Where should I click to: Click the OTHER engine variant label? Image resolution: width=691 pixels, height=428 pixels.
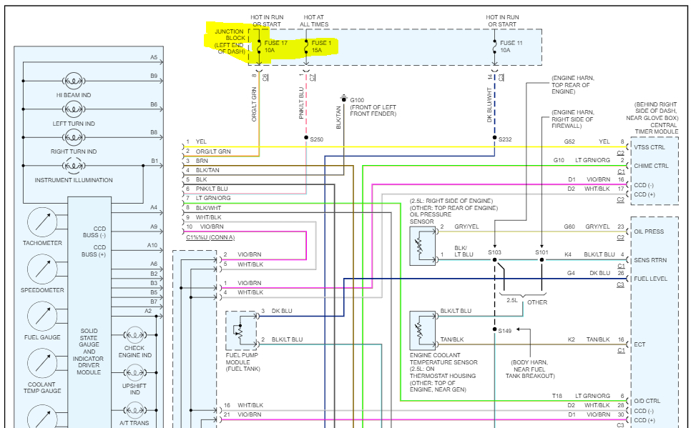pos(537,302)
